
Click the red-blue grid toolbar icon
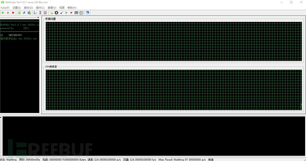[x=45, y=13]
